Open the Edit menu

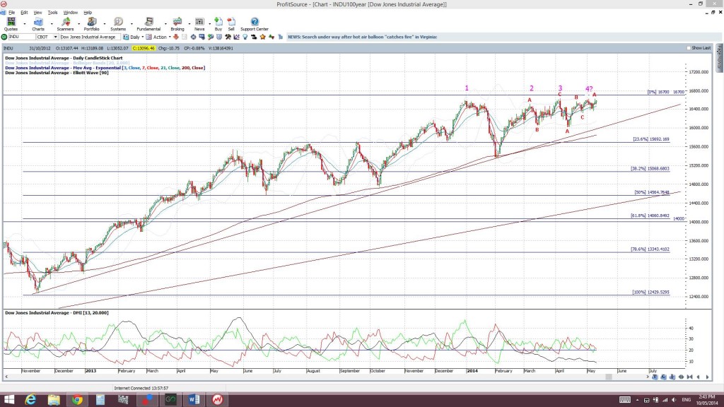pos(24,13)
